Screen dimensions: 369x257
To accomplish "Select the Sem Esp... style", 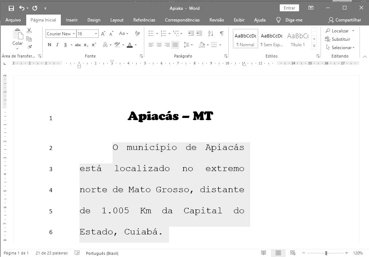I will 272,39.
